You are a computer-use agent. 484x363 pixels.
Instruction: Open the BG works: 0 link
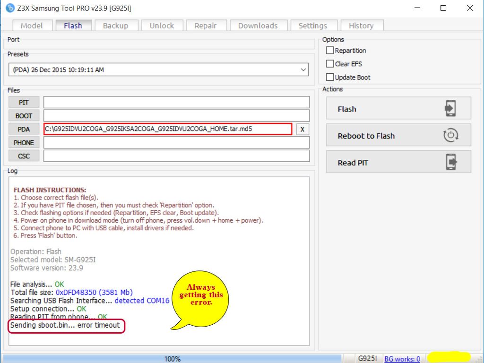click(402, 359)
